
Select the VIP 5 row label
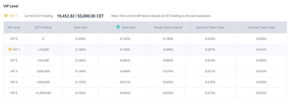click(14, 93)
